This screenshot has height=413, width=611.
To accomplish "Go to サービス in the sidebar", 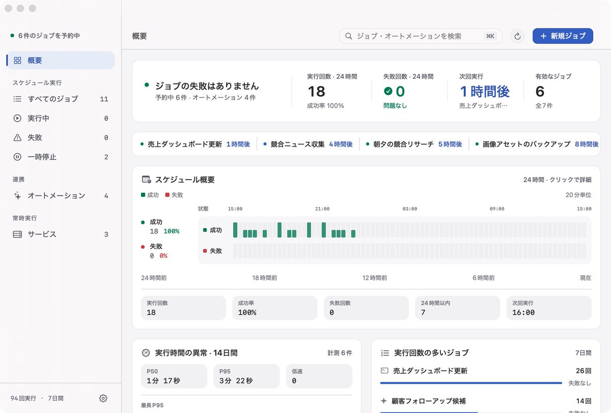I will pyautogui.click(x=61, y=234).
